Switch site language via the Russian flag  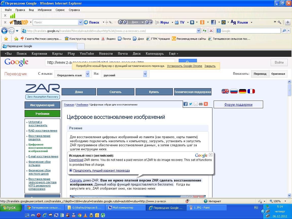click(234, 91)
